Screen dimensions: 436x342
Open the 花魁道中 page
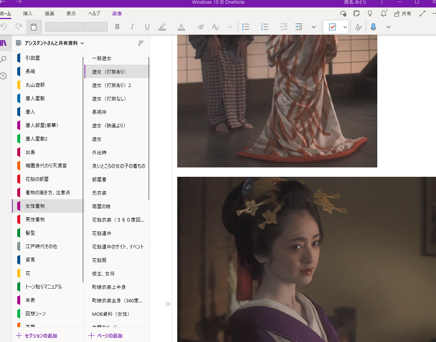(117, 233)
